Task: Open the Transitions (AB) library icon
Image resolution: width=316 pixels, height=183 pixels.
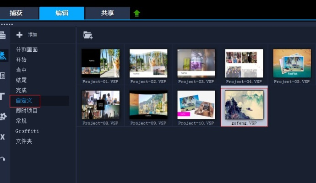Action: coord(3,76)
